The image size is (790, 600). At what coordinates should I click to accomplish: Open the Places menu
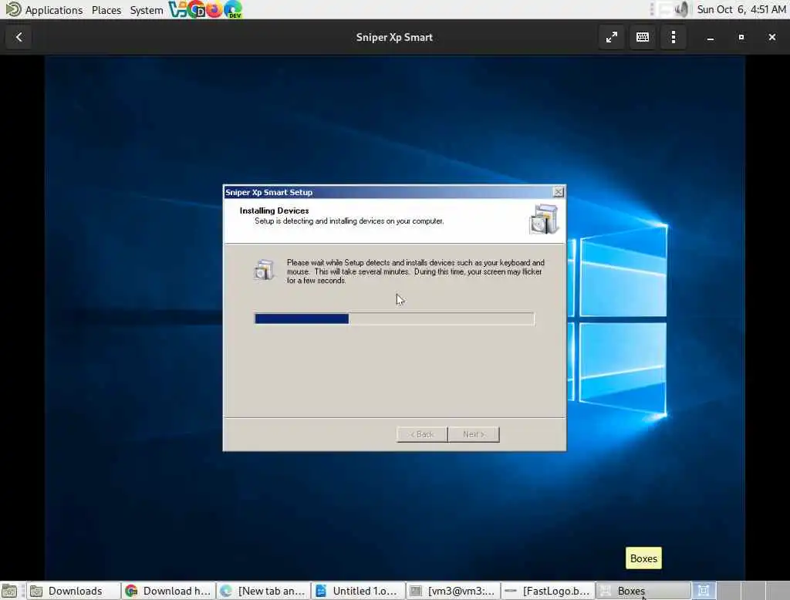(106, 10)
